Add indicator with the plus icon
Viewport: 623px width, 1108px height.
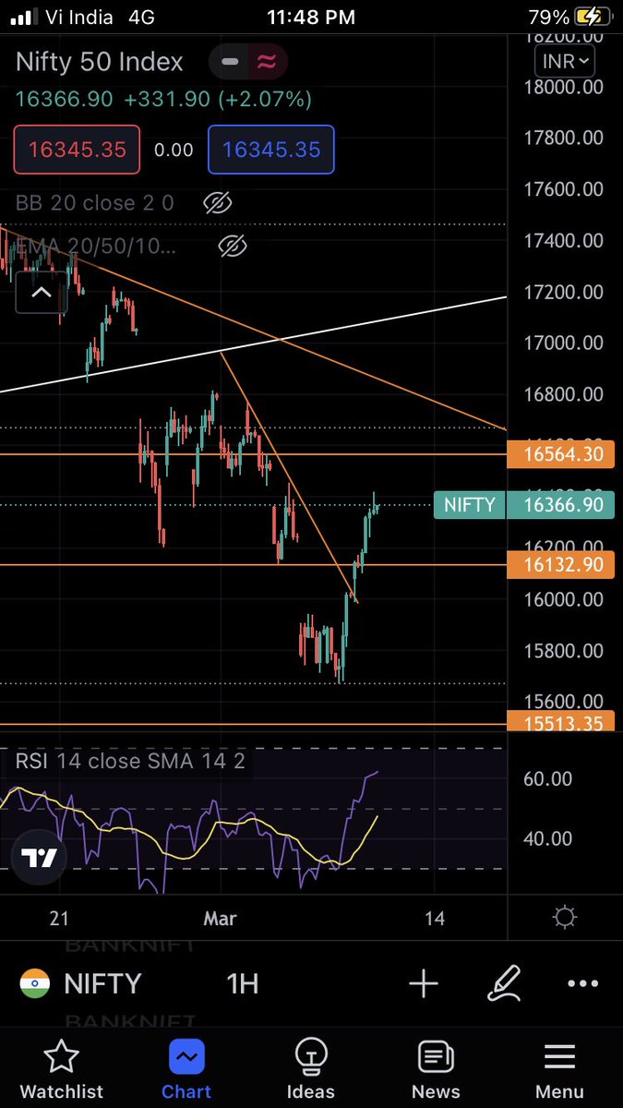[424, 983]
